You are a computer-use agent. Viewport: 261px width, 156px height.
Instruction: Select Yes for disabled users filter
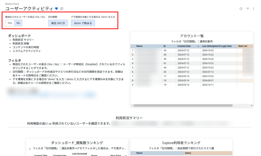[10, 23]
